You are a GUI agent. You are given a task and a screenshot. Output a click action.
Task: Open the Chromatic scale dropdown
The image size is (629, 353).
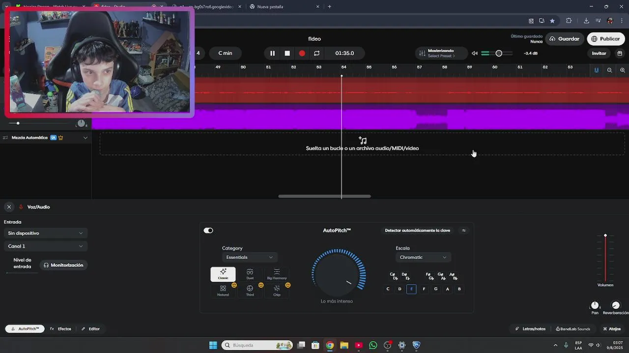(423, 257)
